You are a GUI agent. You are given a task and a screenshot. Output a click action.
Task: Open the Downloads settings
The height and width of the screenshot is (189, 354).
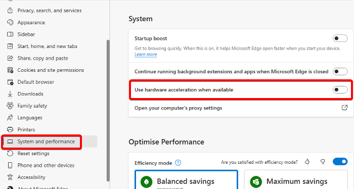coord(30,94)
